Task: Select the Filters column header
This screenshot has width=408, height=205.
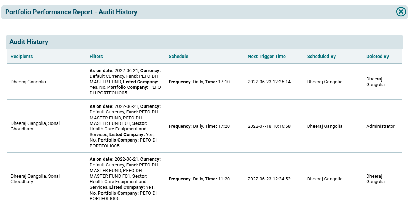Action: (x=96, y=57)
